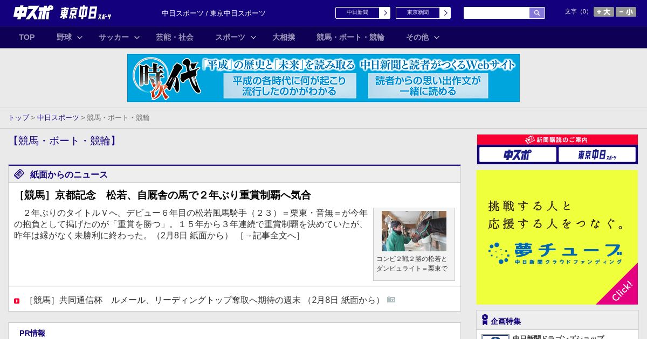This screenshot has width=647, height=339.
Task: Expand the サッカー dropdown chevron
Action: [x=137, y=38]
